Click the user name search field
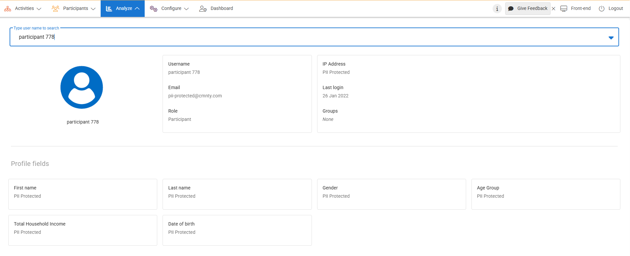 pyautogui.click(x=298, y=37)
